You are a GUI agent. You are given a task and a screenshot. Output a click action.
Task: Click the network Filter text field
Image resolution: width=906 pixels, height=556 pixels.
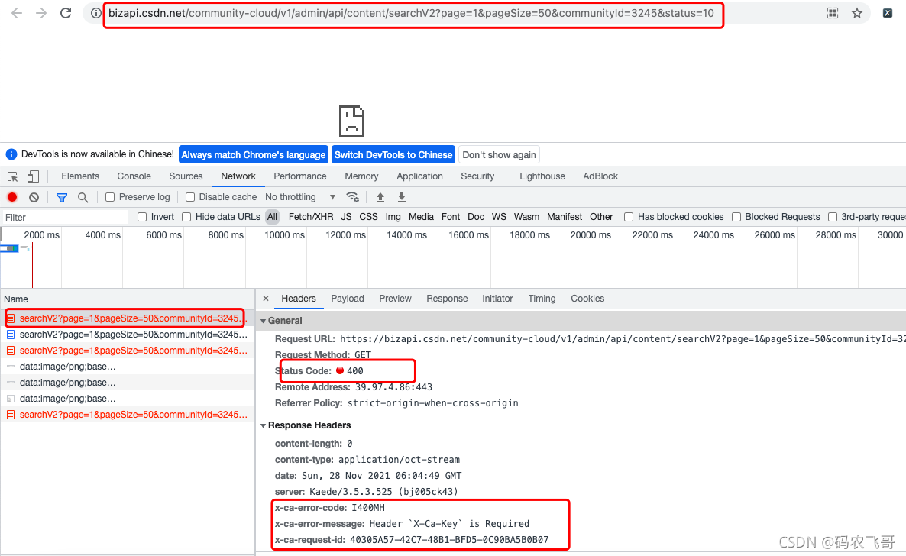65,218
